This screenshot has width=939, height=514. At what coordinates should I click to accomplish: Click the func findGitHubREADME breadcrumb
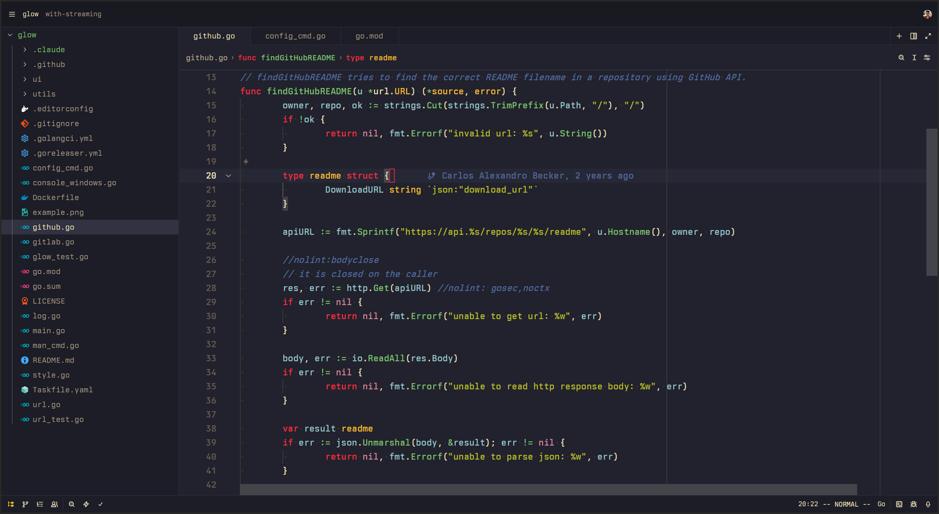(x=287, y=58)
